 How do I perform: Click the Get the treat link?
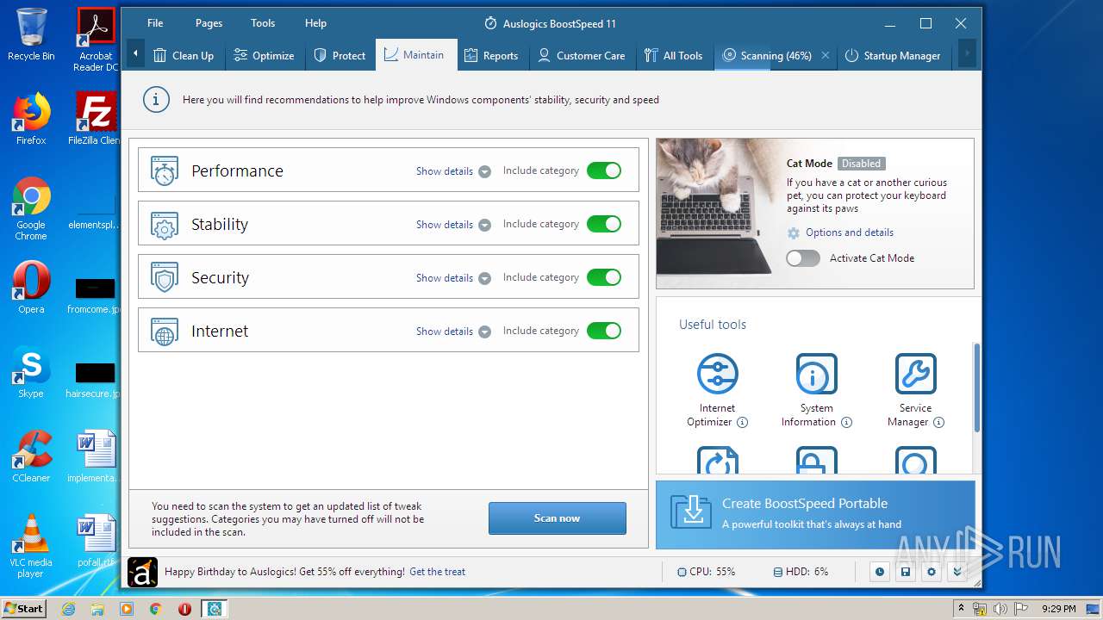pyautogui.click(x=437, y=572)
